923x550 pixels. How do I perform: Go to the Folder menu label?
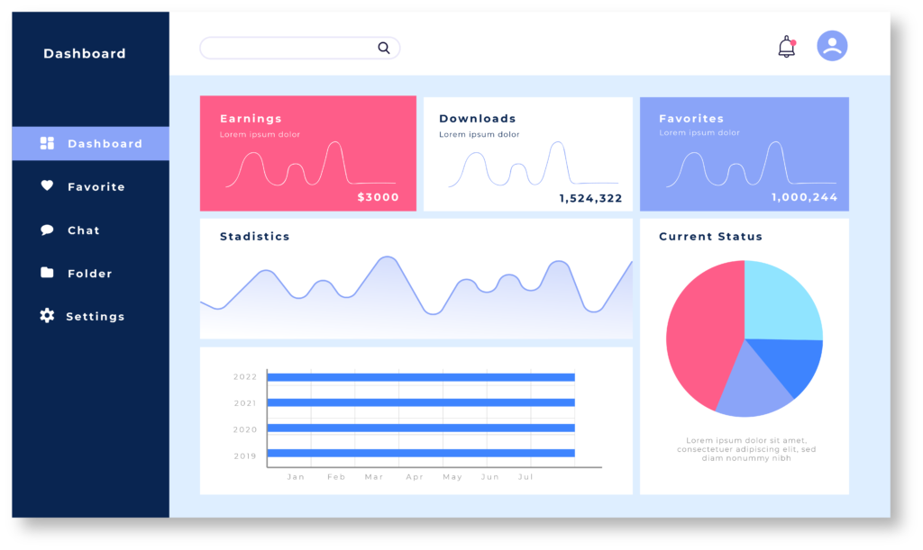coord(90,274)
